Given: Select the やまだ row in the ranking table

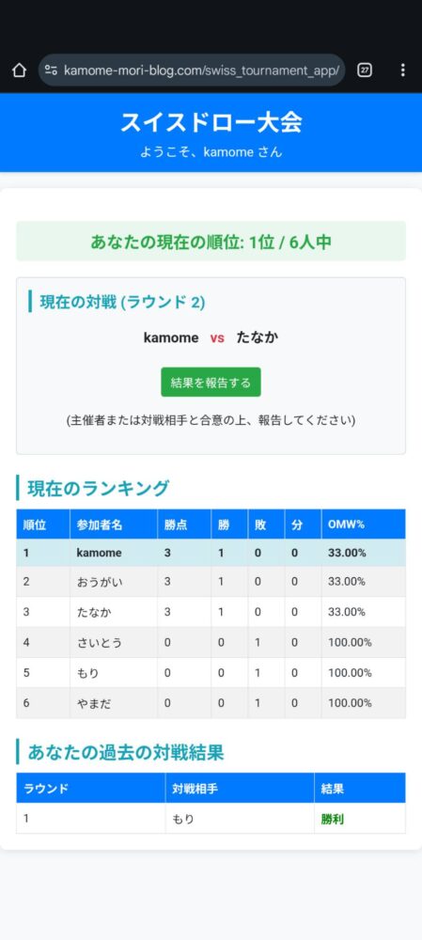Looking at the screenshot, I should coord(211,702).
